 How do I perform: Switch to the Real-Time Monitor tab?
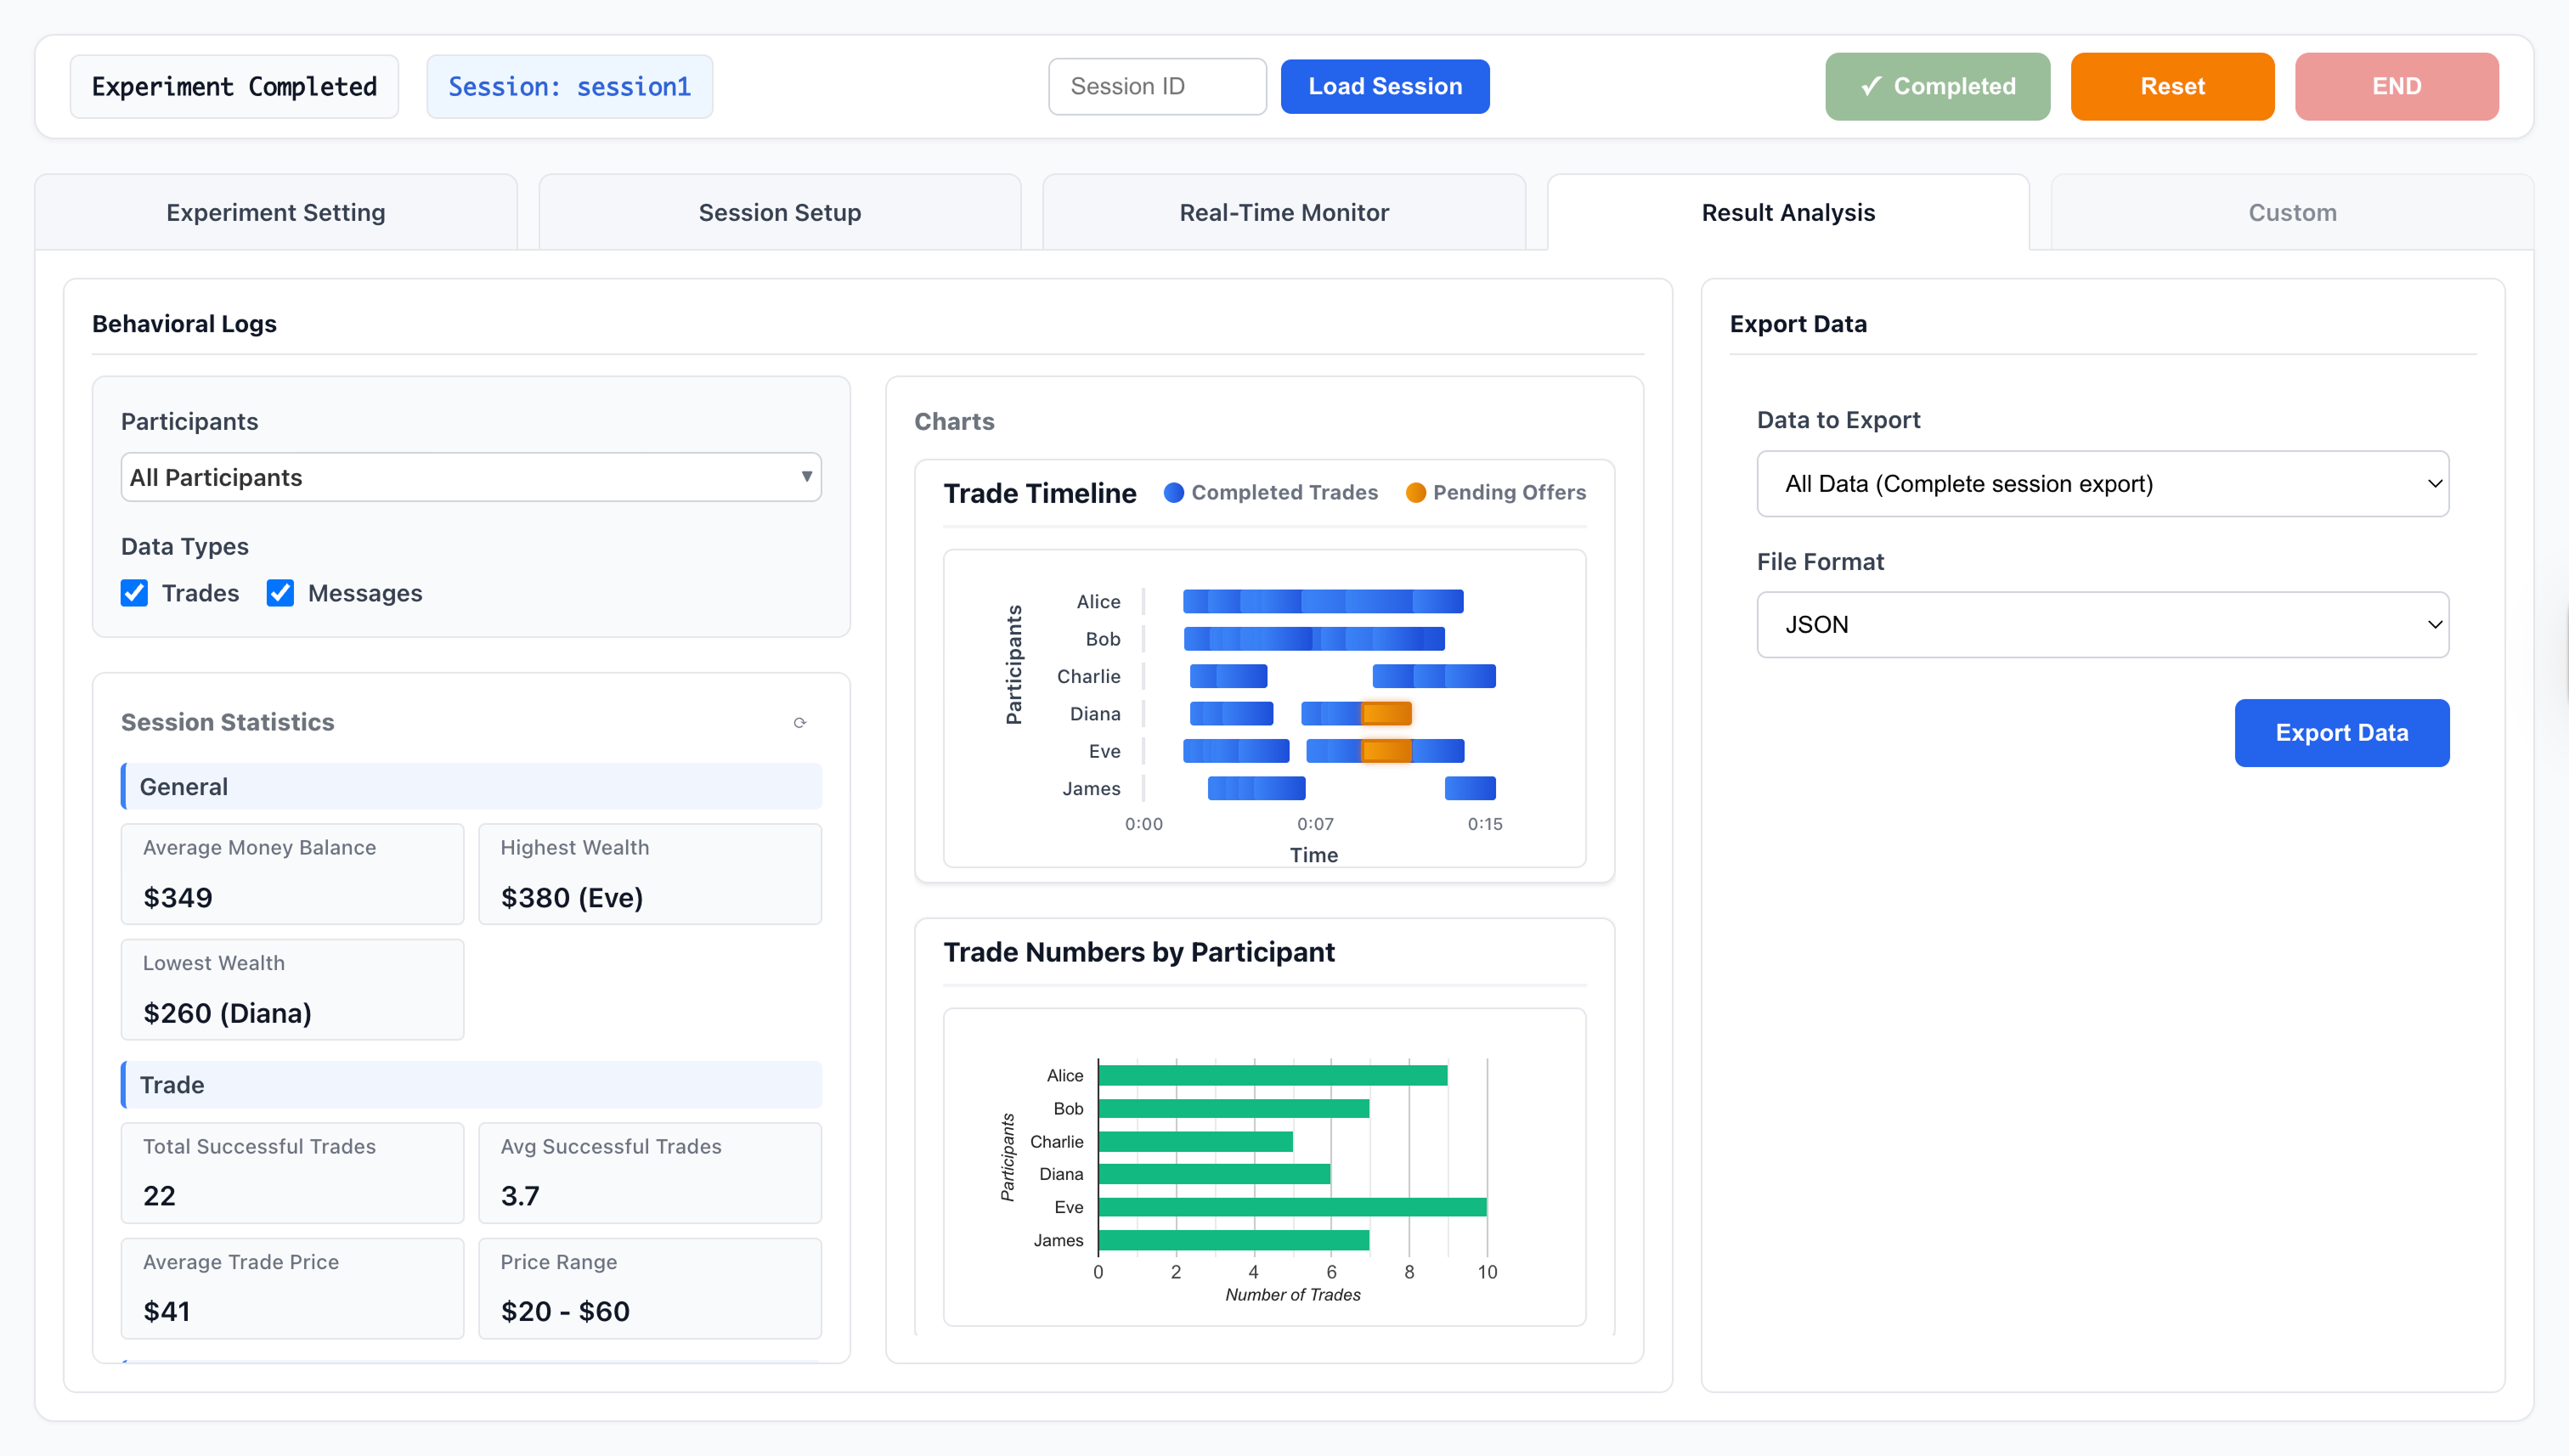(x=1283, y=212)
